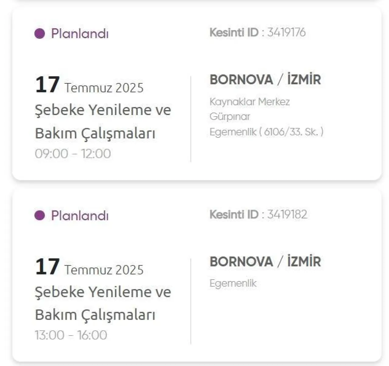Click the purple status dot on outage 3419176
389x366 pixels.
(40, 33)
